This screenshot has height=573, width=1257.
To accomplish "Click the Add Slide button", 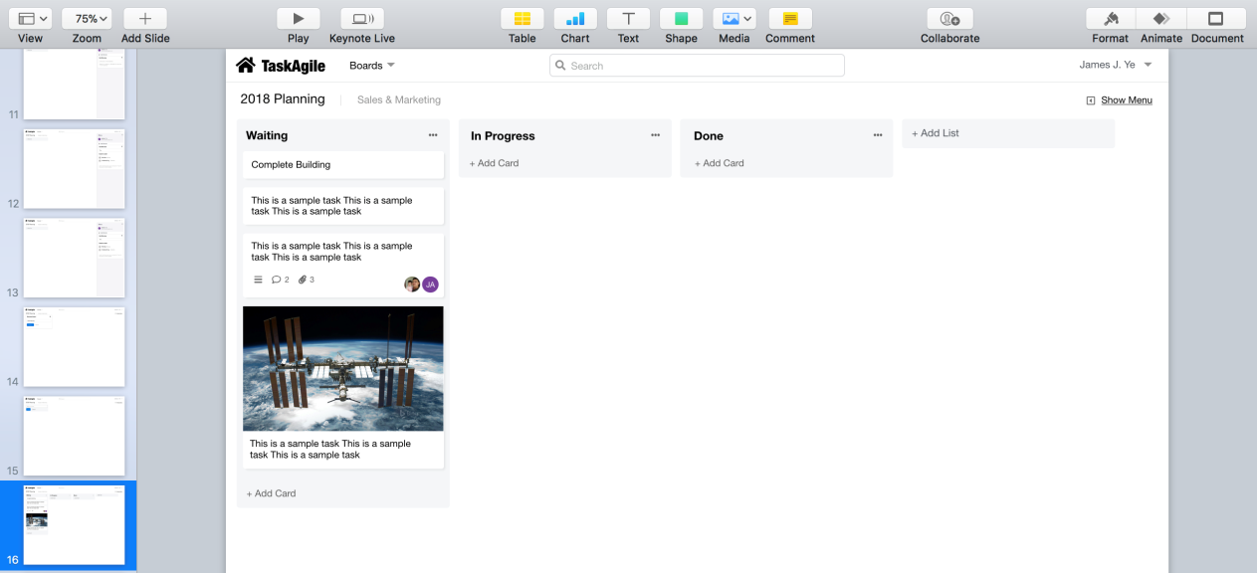I will point(145,19).
